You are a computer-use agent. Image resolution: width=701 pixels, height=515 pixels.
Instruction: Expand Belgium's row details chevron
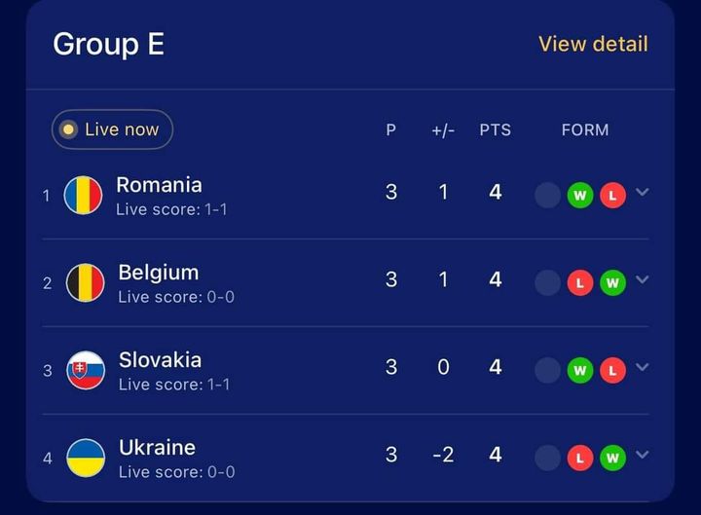(x=642, y=279)
